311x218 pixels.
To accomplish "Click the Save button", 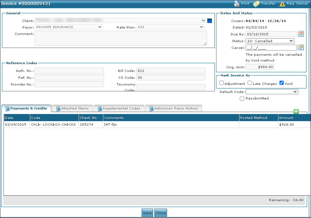I will (147, 213).
